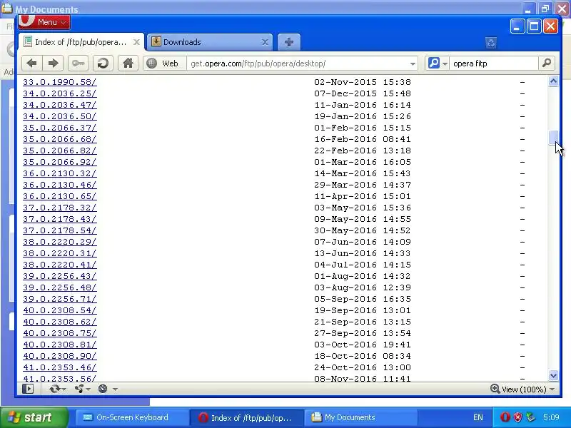Click the scrollbar up arrow
The height and width of the screenshot is (428, 571).
(553, 81)
